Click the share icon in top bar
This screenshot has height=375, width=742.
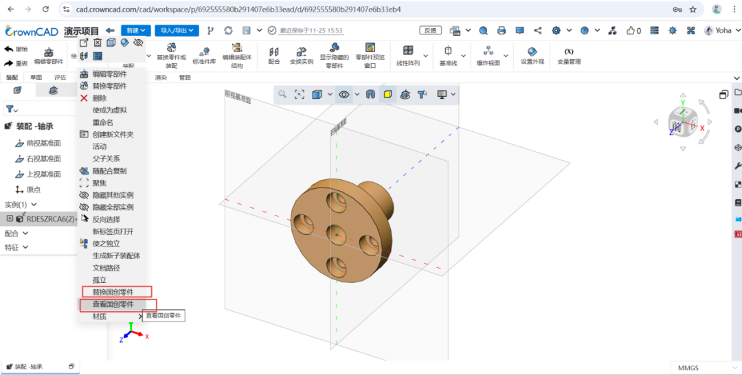click(537, 30)
